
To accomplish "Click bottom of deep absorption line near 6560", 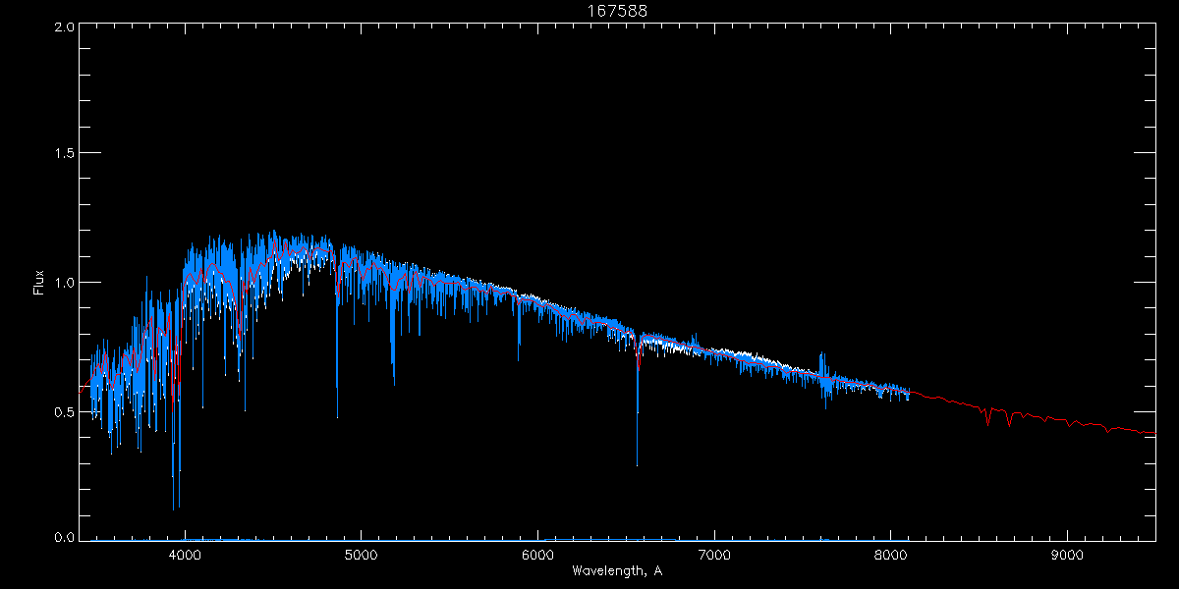I will coord(637,463).
